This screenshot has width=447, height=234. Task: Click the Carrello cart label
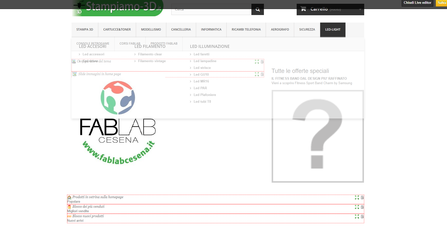tap(319, 9)
